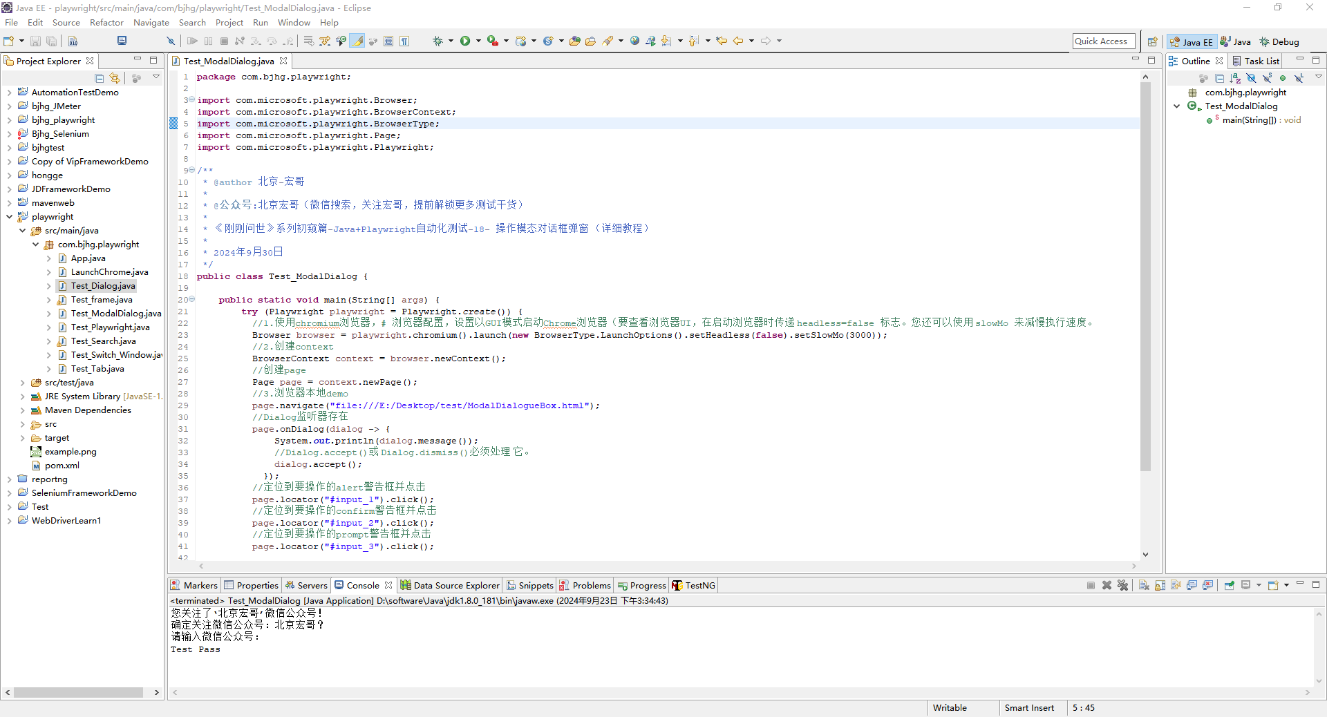This screenshot has height=717, width=1327.
Task: Remove Launch using the console X icon
Action: 1107,585
